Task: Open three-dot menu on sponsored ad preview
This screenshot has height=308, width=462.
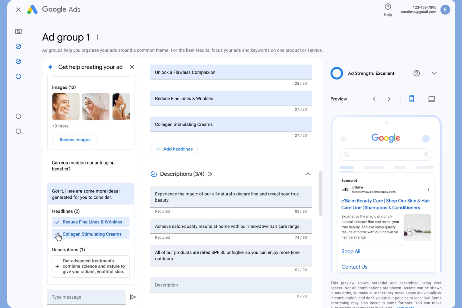Action: coord(428,189)
